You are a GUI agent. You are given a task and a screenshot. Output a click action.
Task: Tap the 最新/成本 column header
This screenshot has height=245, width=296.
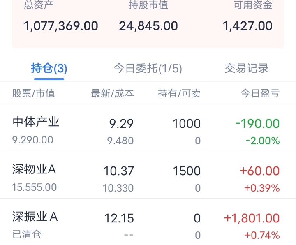point(112,93)
